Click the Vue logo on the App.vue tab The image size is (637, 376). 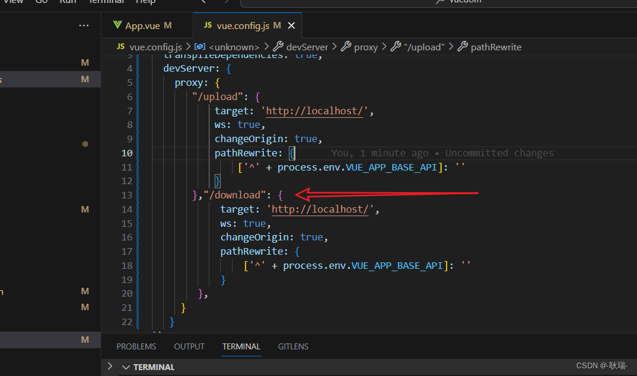pos(117,25)
